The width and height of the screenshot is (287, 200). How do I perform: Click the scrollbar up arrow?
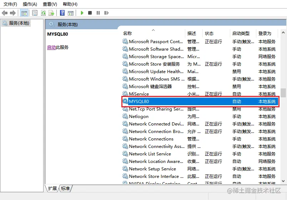pos(283,32)
